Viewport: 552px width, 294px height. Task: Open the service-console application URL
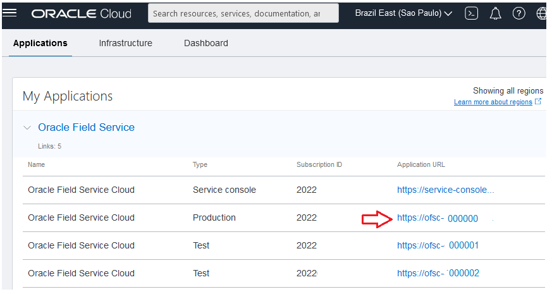(x=445, y=190)
